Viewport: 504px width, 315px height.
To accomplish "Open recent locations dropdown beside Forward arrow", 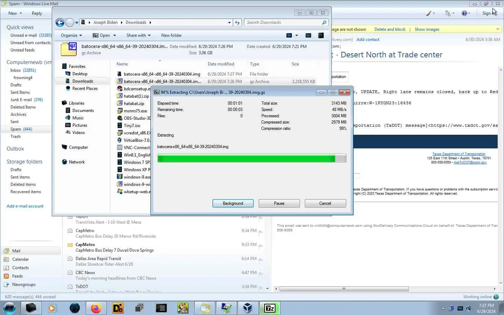I will click(x=77, y=23).
